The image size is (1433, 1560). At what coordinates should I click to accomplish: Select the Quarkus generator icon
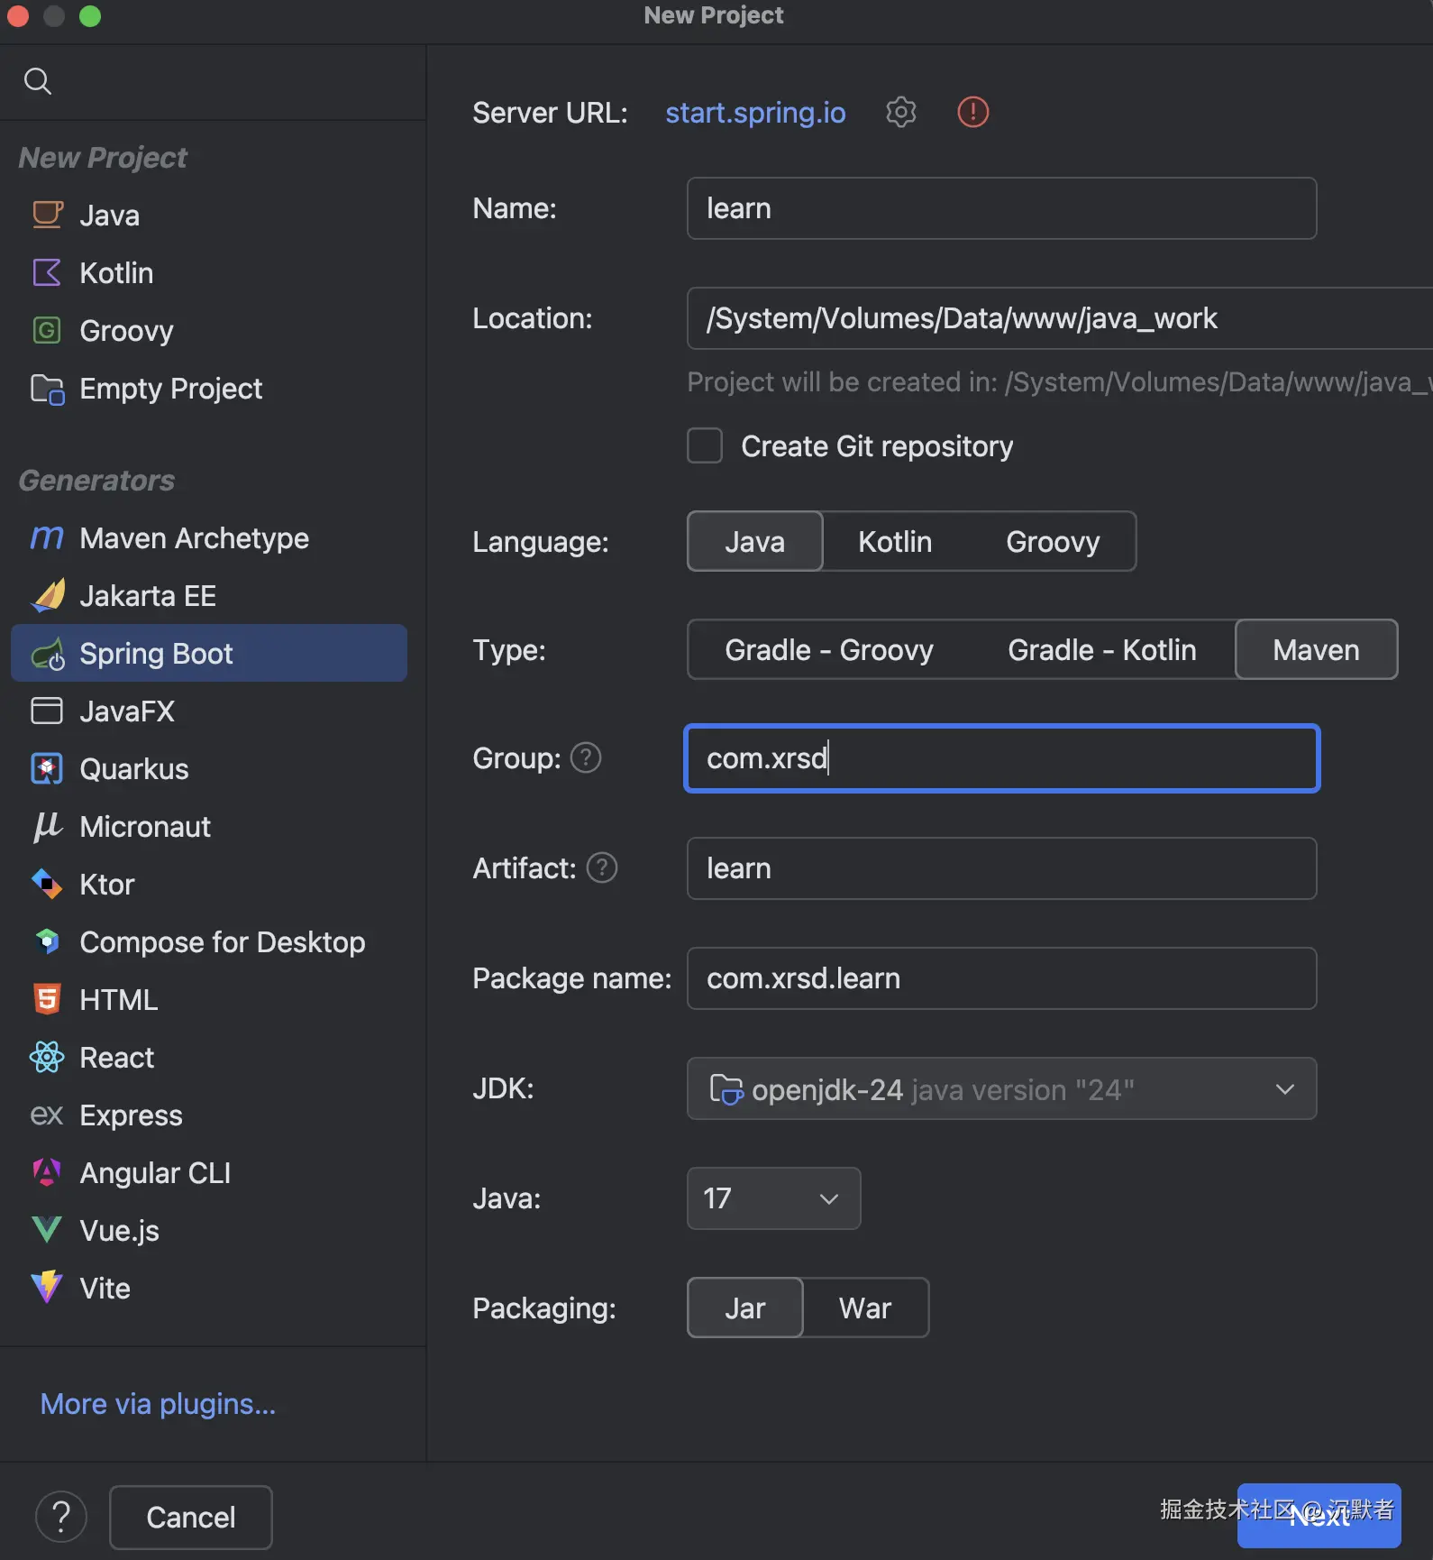coord(47,769)
